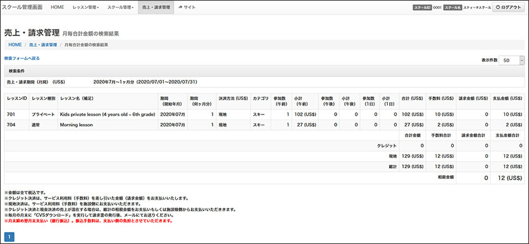The height and width of the screenshot is (244, 529).
Task: Click the スクールID badge label
Action: pyautogui.click(x=422, y=8)
